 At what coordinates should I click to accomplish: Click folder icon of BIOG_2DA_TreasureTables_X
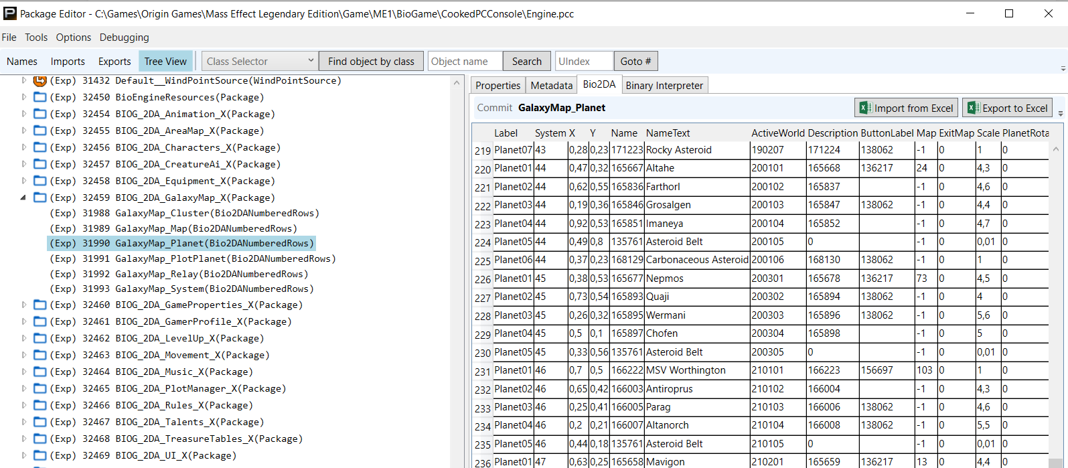pos(40,439)
